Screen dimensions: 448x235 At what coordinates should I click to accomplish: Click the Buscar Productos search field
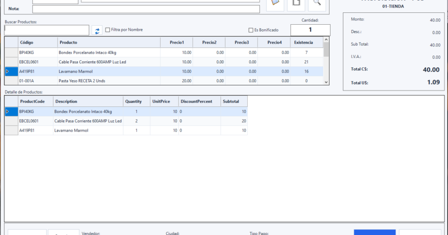point(46,30)
